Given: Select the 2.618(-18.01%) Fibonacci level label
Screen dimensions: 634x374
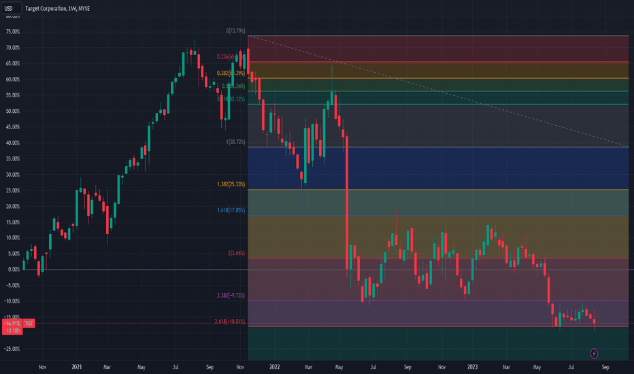Looking at the screenshot, I should pyautogui.click(x=230, y=322).
